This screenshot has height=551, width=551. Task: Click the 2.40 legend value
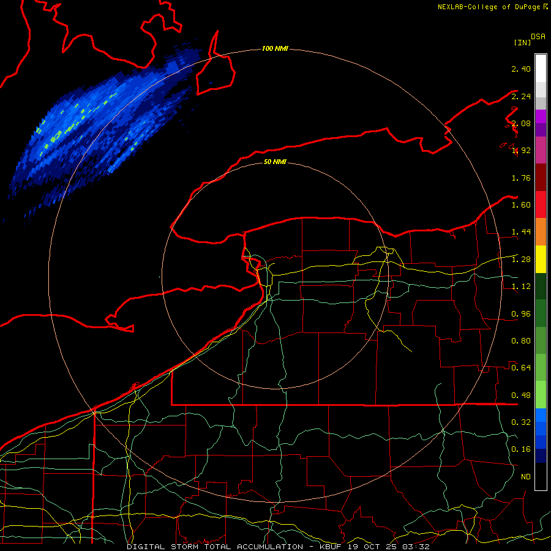click(x=521, y=69)
